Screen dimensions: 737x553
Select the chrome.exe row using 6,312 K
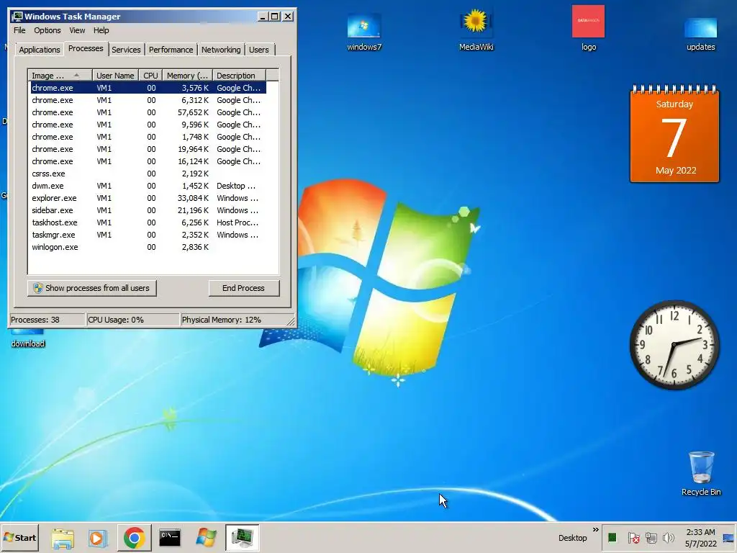pos(148,100)
